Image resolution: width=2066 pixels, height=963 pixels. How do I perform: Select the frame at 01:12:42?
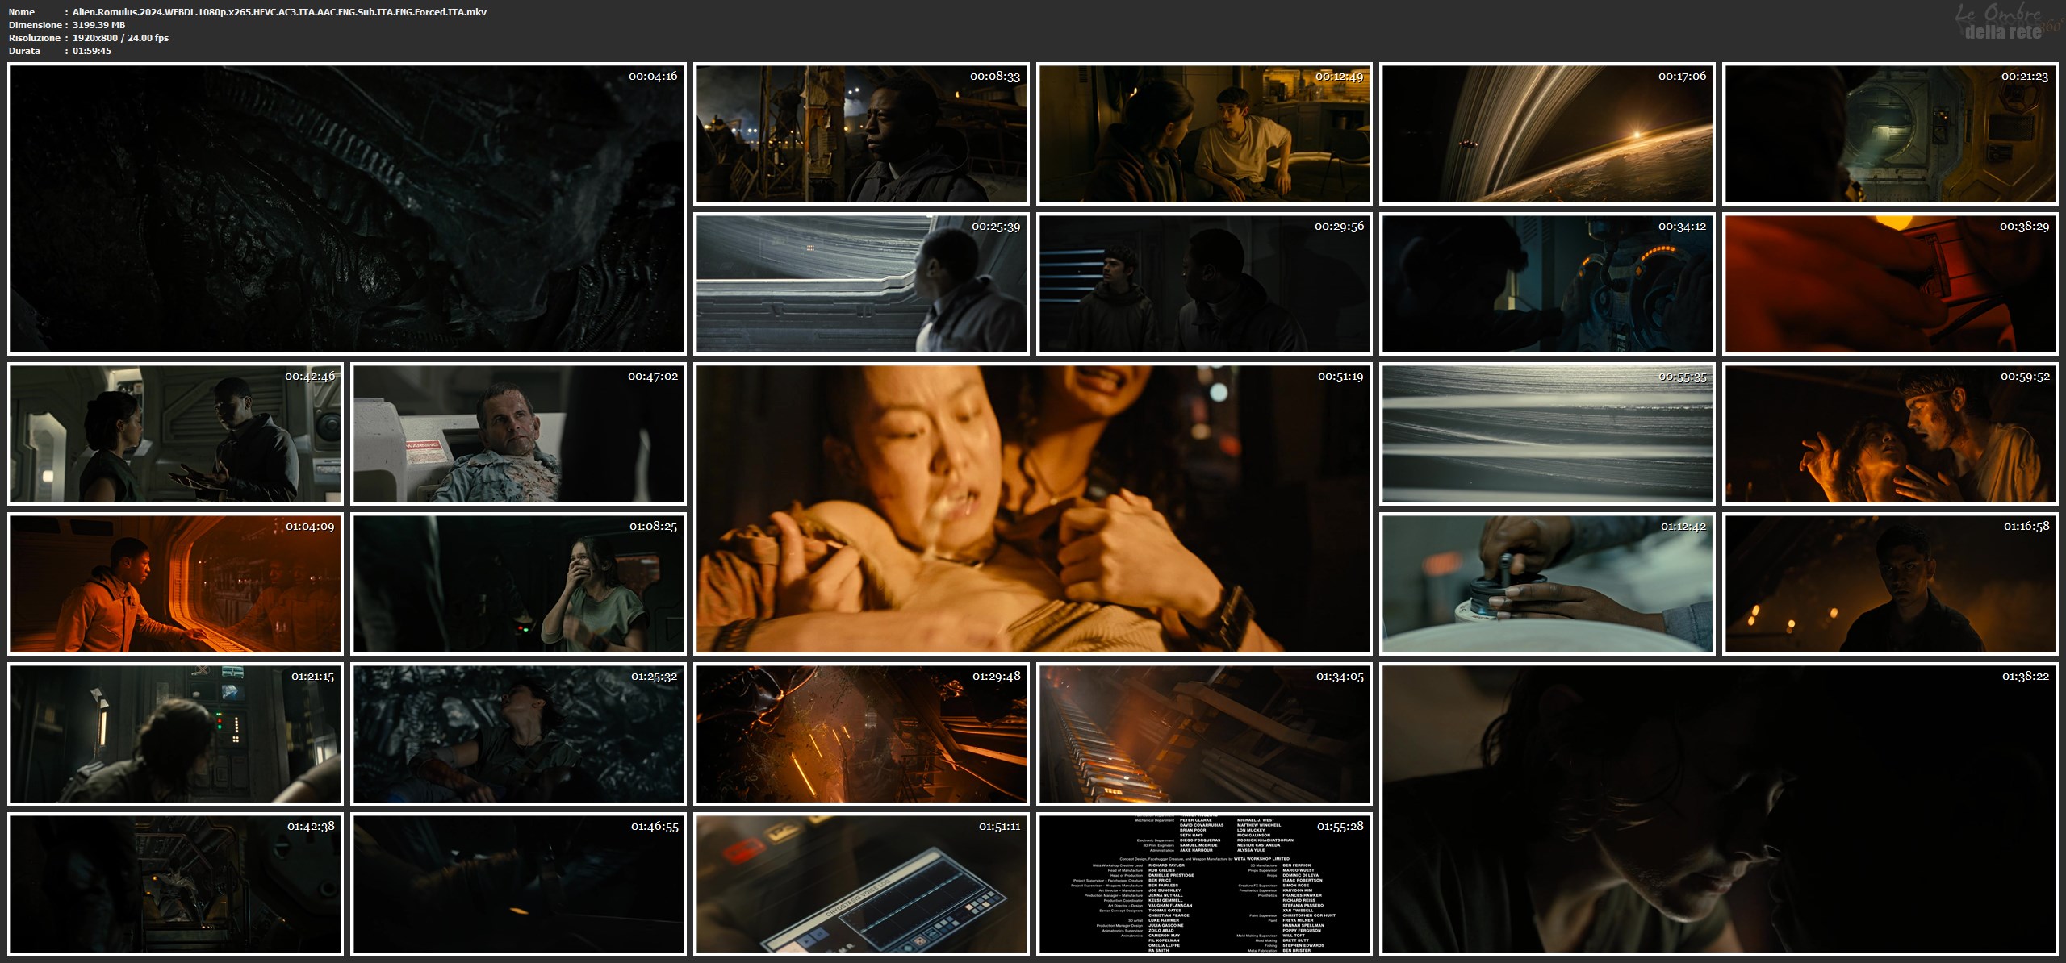[1547, 584]
